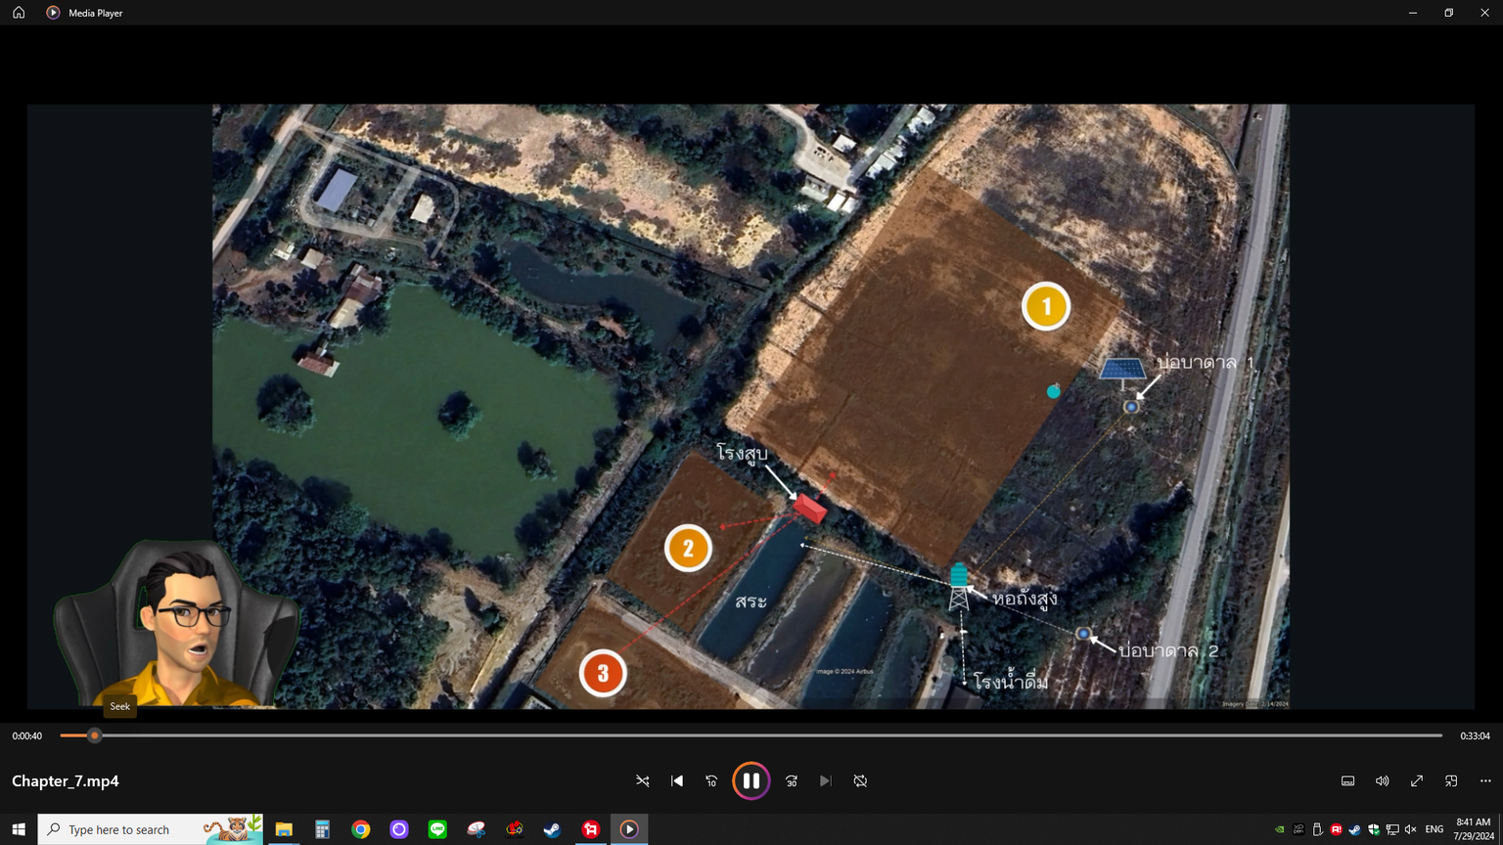Go to Media Player home
Screen dimensions: 1503x845
click(19, 13)
